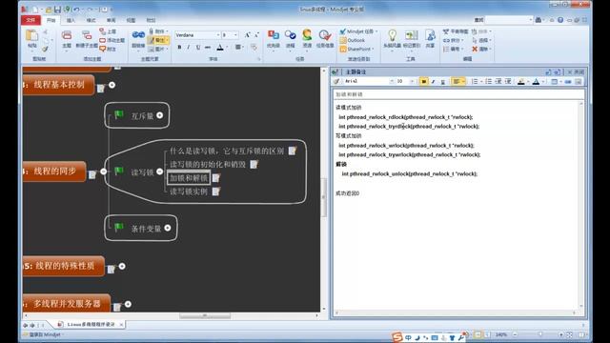Click the Undo arrow in the quick access toolbar
The image size is (610, 343).
tap(76, 10)
